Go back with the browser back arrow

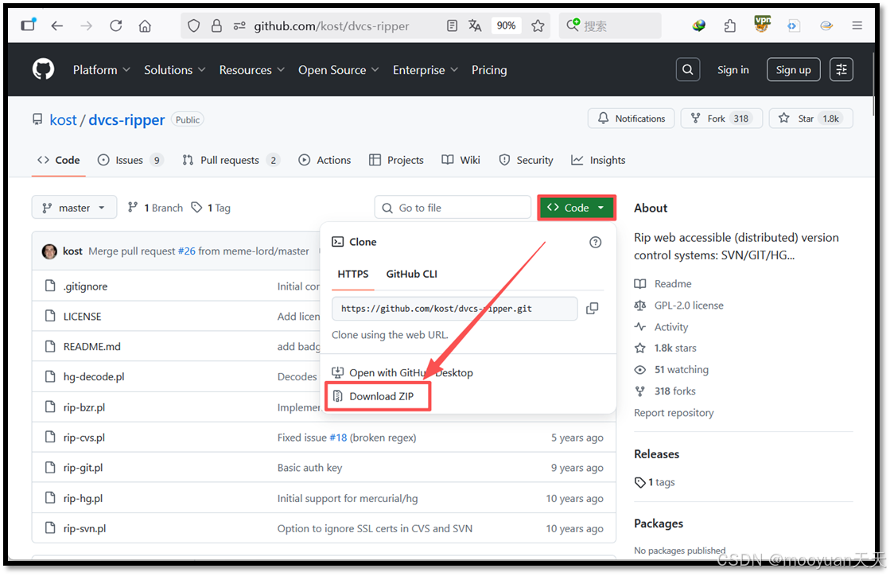56,25
